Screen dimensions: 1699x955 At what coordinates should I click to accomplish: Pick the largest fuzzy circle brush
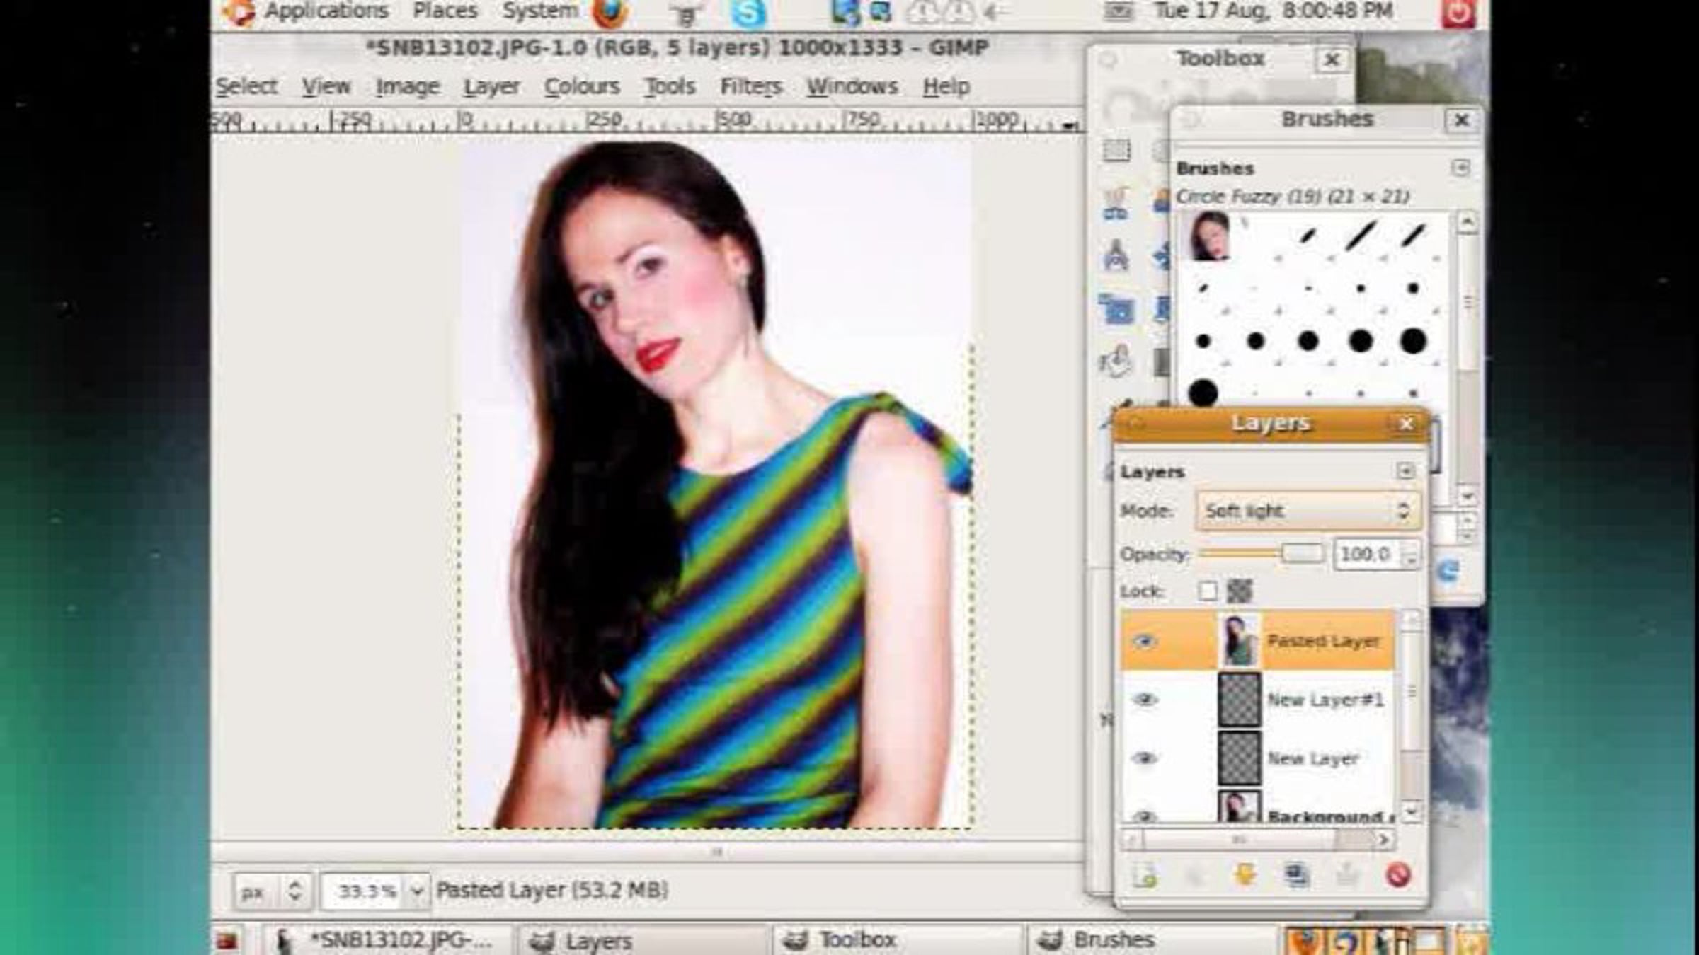click(1203, 393)
